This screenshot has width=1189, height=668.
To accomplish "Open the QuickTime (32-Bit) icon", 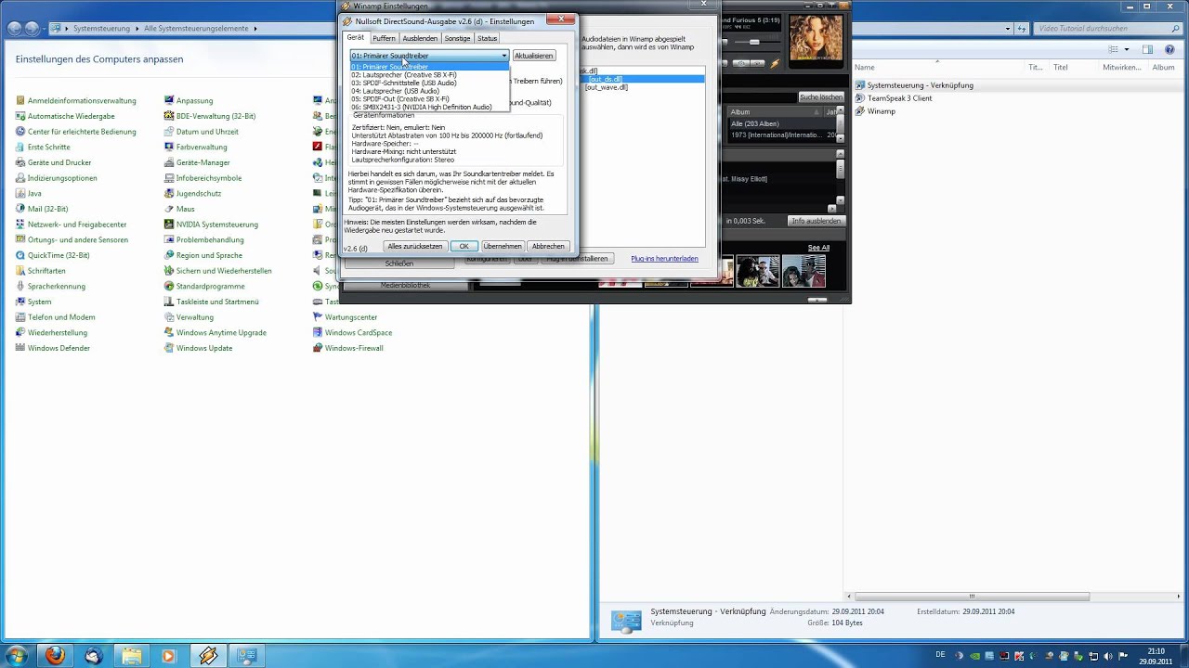I will pyautogui.click(x=20, y=255).
